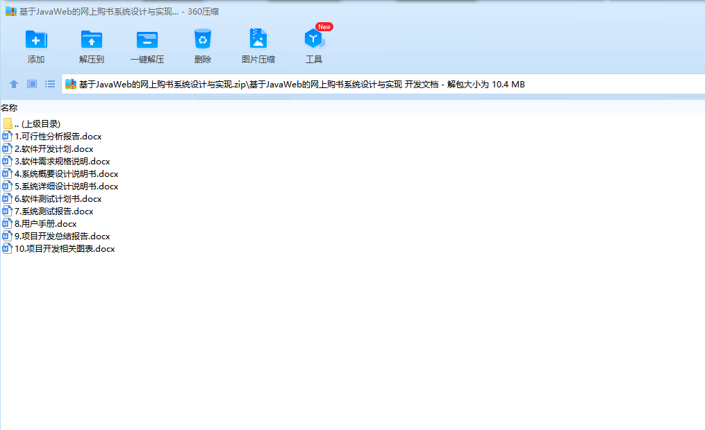
Task: Click the archive icon in the path bar
Action: pos(71,84)
